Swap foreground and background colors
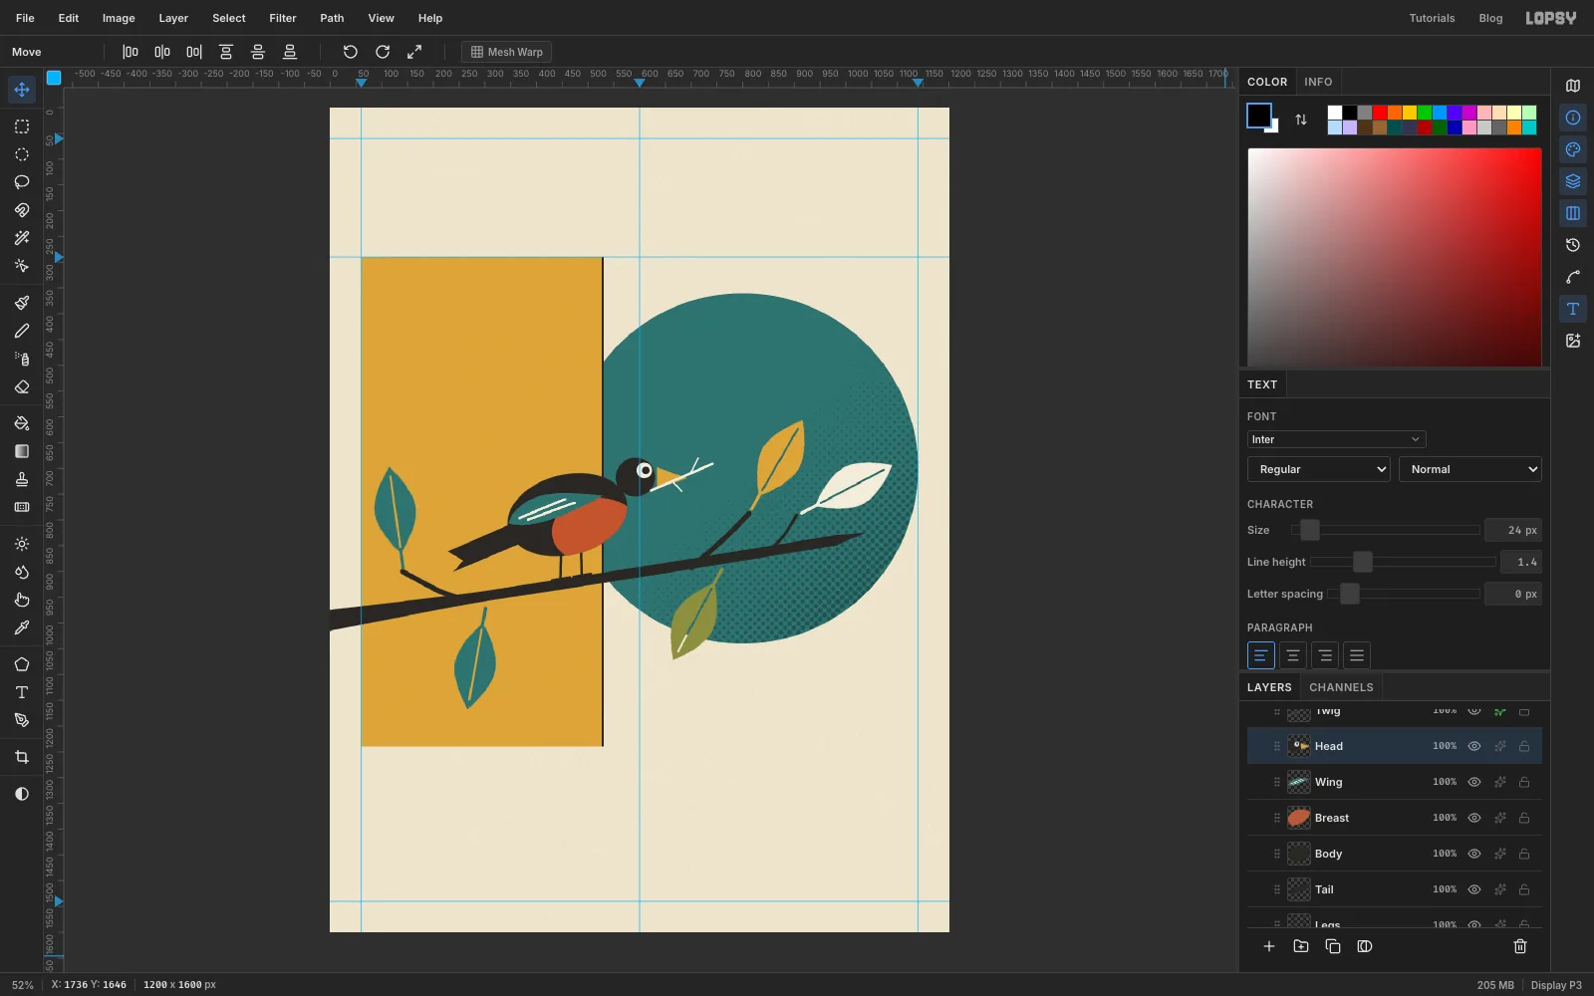The image size is (1594, 996). [x=1301, y=120]
